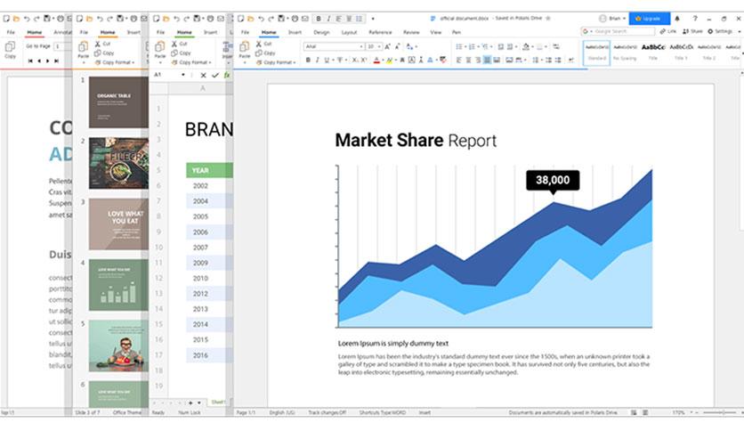Copy selection in the Word window ribbon
Viewport: 744px width, 431px height.
(265, 53)
